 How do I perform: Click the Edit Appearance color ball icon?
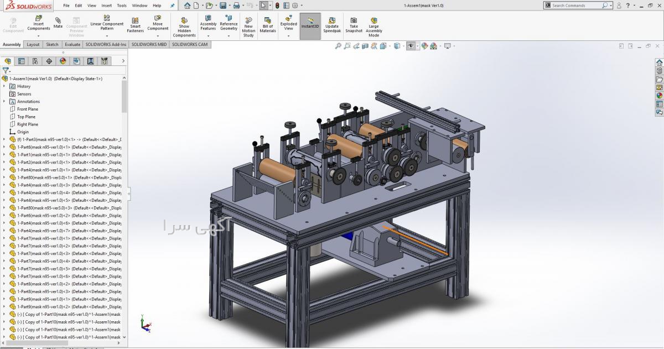(x=424, y=46)
